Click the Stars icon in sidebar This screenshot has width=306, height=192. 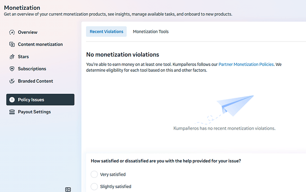click(x=12, y=57)
